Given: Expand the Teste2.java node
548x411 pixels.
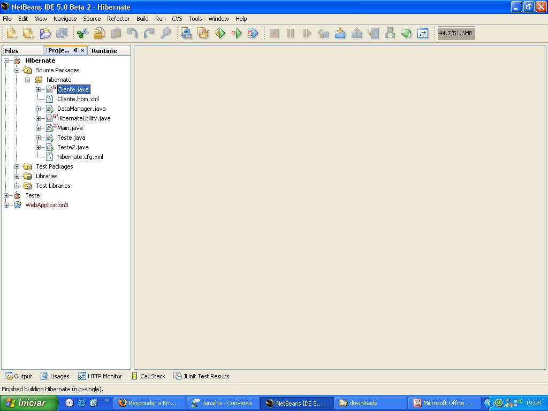Looking at the screenshot, I should (39, 147).
